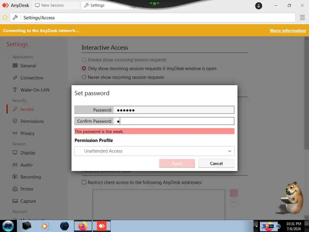Select Always show incoming session requests
Screen dimensions: 309x232
point(84,60)
